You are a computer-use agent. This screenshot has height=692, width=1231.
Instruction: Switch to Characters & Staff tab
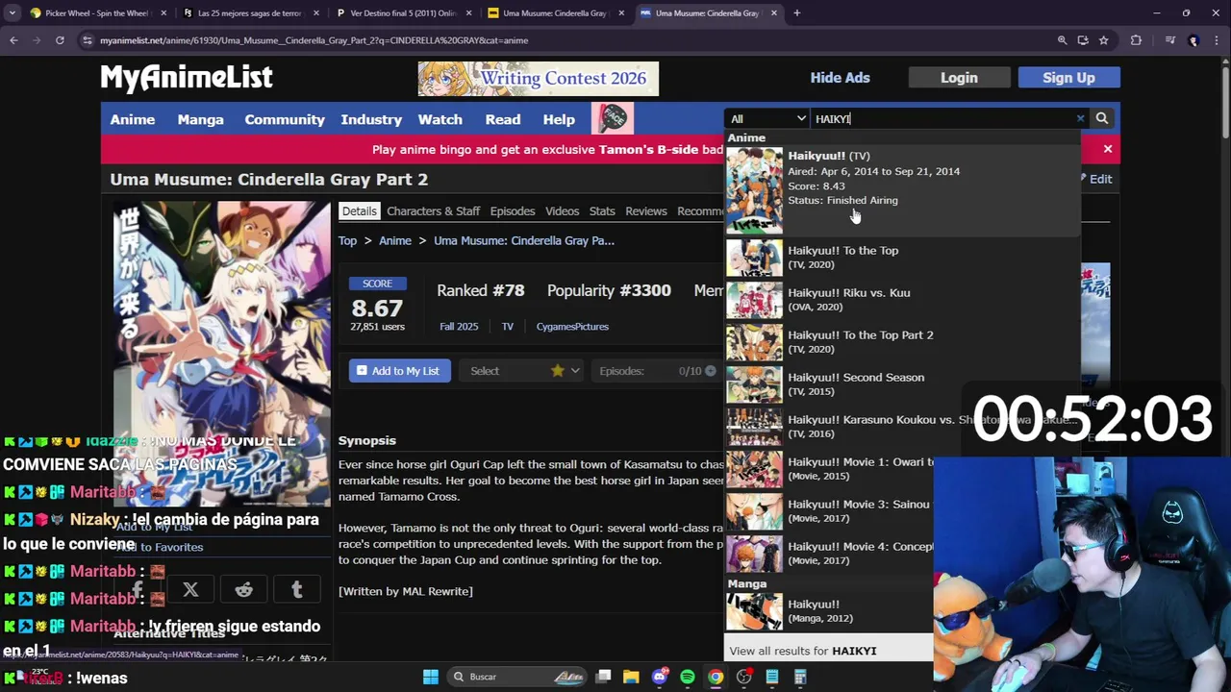coord(434,211)
